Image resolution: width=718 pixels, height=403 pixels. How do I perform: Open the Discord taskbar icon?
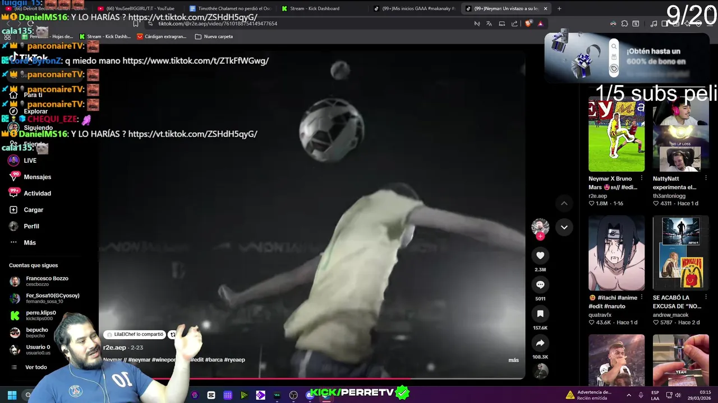tap(310, 395)
